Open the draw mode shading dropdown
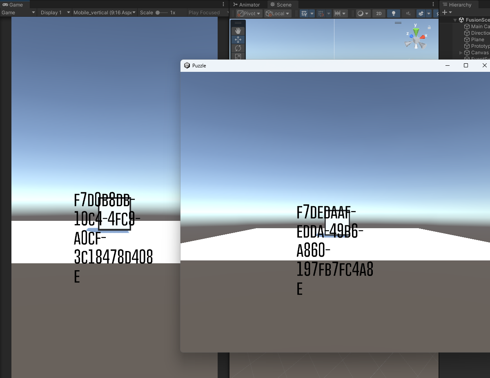Viewport: 490px width, 378px height. [x=363, y=13]
